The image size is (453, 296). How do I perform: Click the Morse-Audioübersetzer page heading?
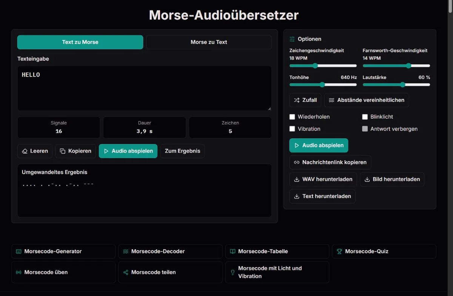click(224, 15)
